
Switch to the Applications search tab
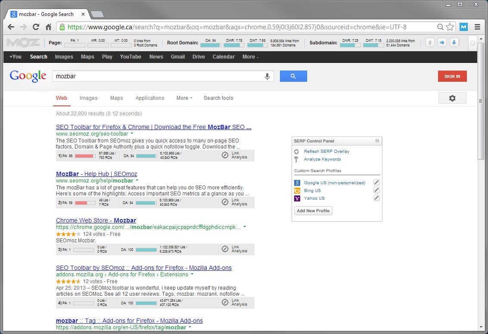(x=150, y=98)
